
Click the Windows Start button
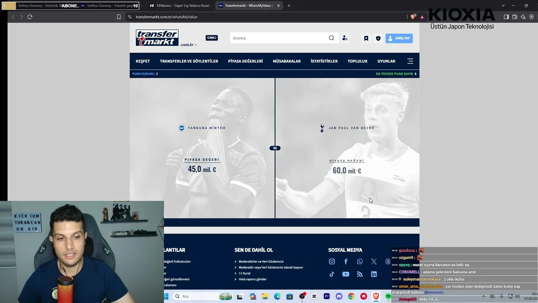coord(167,297)
